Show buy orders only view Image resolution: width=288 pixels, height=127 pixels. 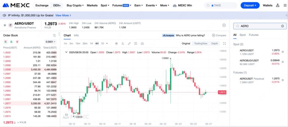pos(11,42)
